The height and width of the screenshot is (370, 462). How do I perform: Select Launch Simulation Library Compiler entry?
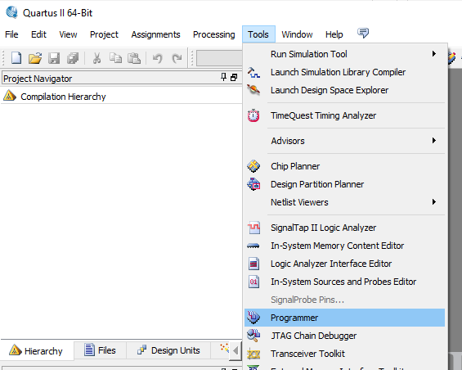[344, 72]
